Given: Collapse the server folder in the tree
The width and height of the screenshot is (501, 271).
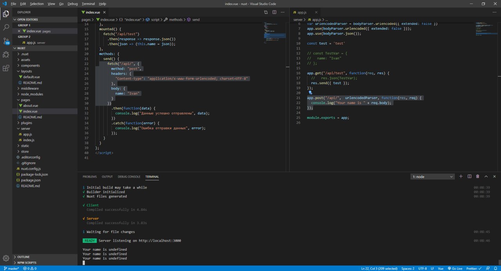Looking at the screenshot, I should [x=45, y=128].
